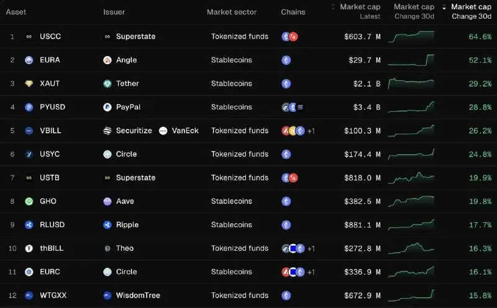Click the Aave issuer logo
Screen dimensions: 497x308
(x=107, y=202)
